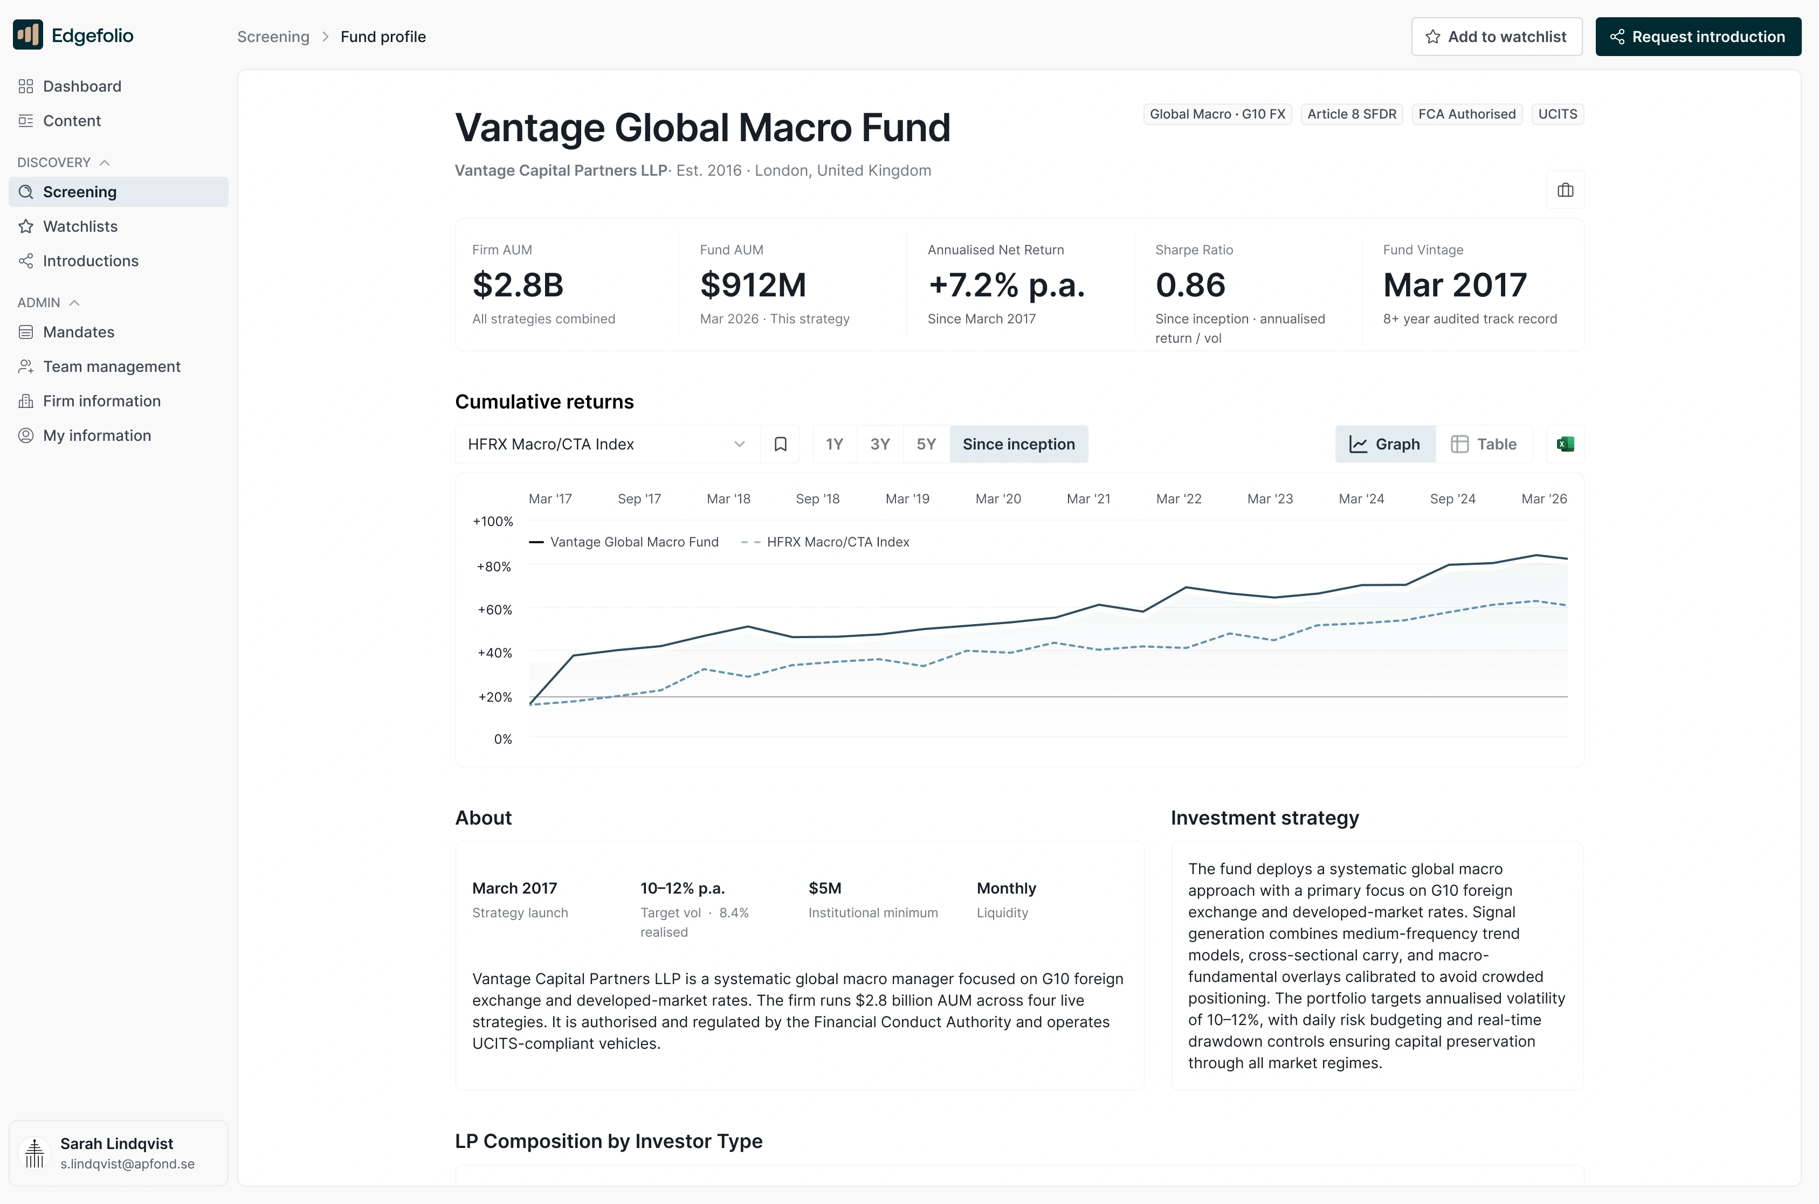The height and width of the screenshot is (1204, 1819).
Task: Click the Fund profile breadcrumb
Action: 383,37
